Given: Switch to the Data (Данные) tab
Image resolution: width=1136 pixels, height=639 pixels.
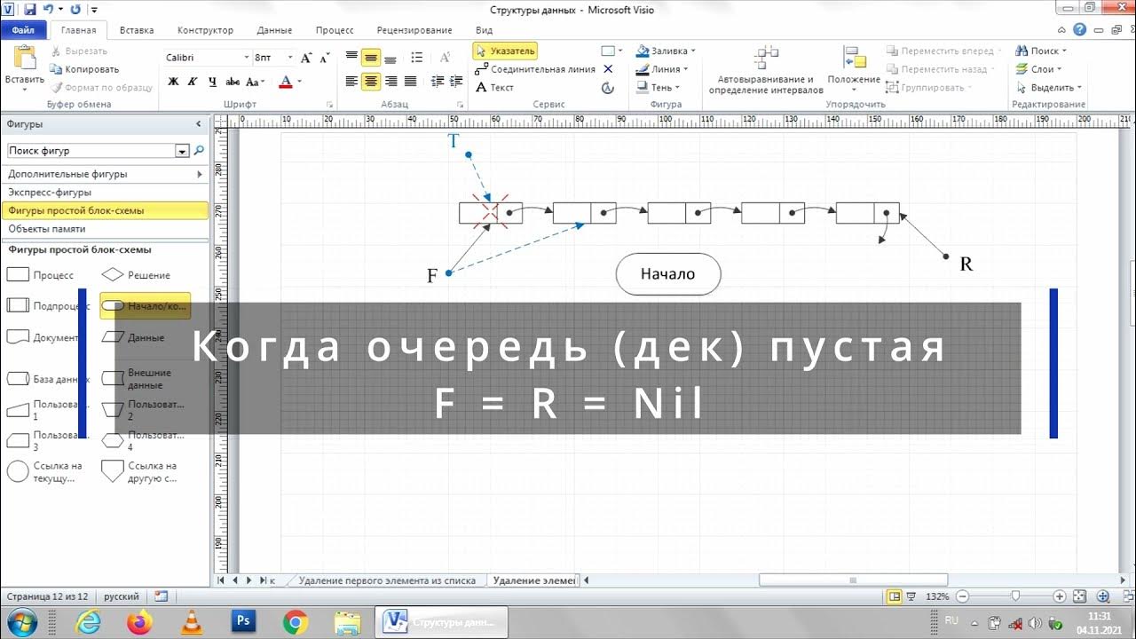Looking at the screenshot, I should [274, 30].
